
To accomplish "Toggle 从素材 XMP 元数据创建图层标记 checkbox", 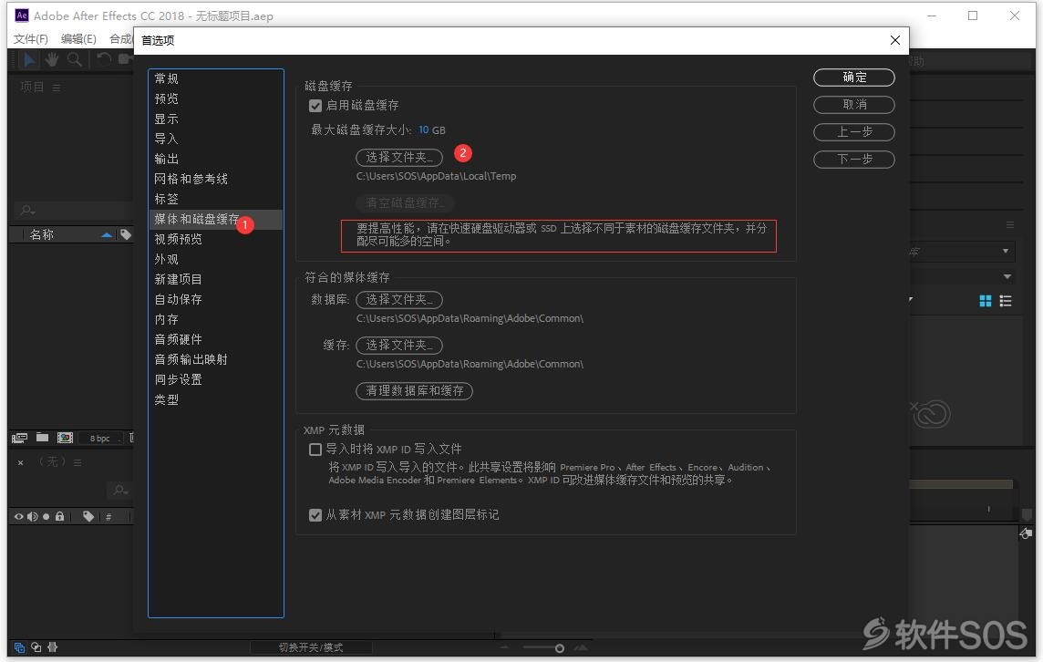I will tap(315, 514).
